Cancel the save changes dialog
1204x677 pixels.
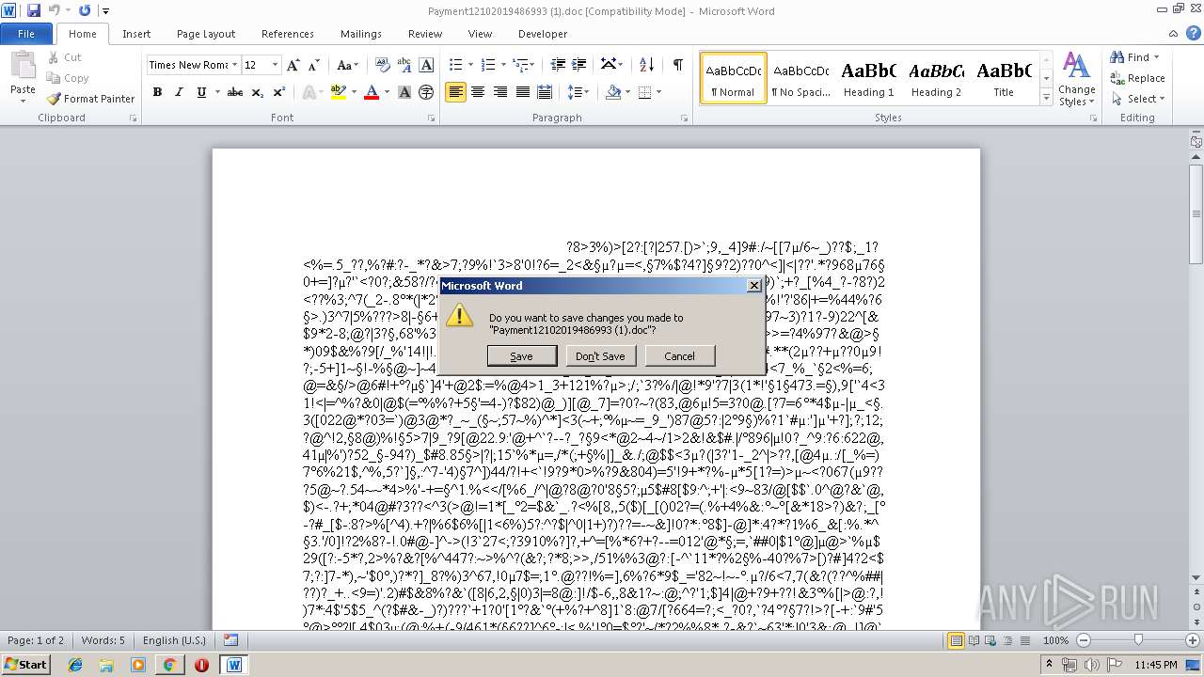click(x=679, y=356)
